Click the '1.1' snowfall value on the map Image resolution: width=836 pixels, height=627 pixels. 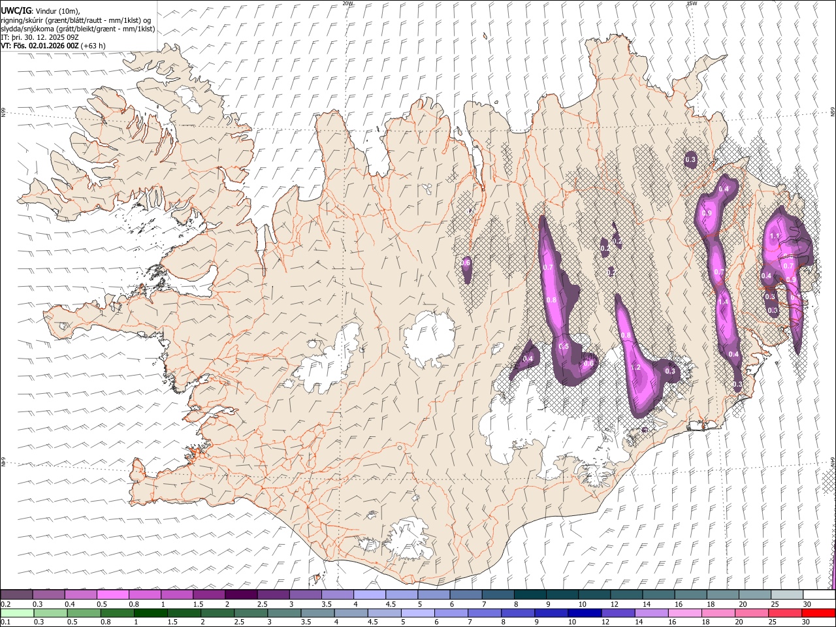[x=775, y=236]
